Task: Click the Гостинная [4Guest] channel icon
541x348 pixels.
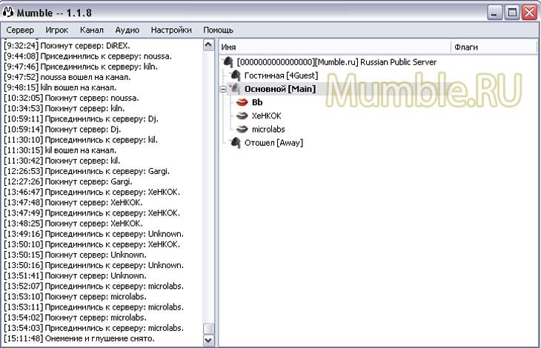Action: click(236, 76)
